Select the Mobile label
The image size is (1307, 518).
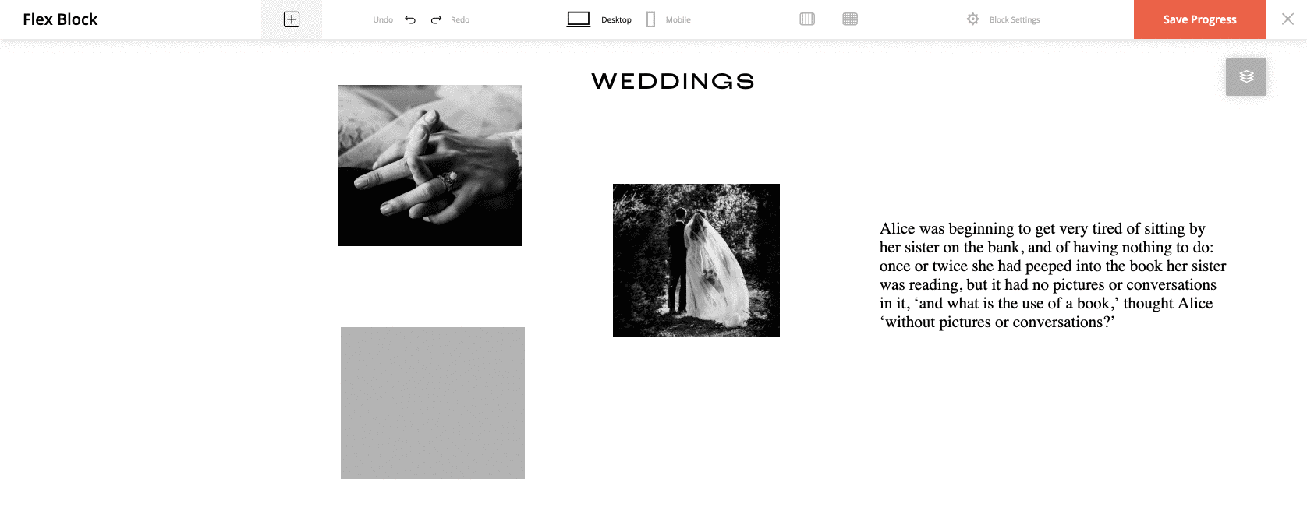point(678,19)
